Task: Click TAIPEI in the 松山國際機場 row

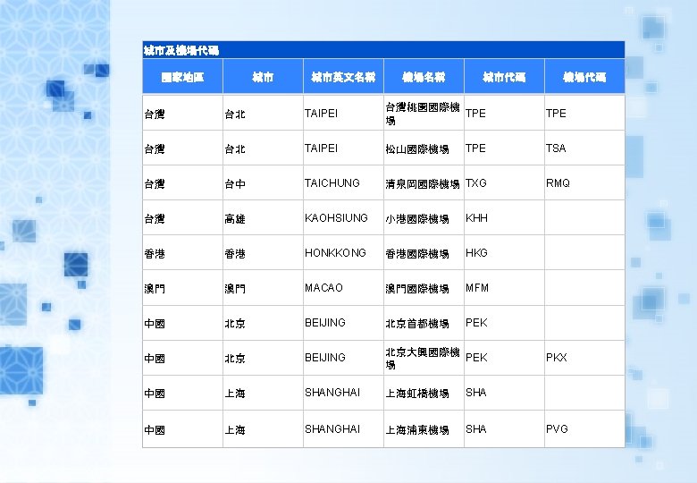Action: [321, 148]
